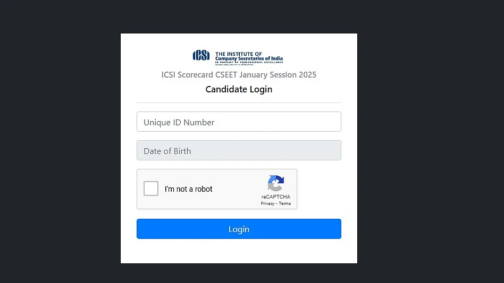504x283 pixels.
Task: Submit with the blue Login button
Action: click(x=239, y=229)
